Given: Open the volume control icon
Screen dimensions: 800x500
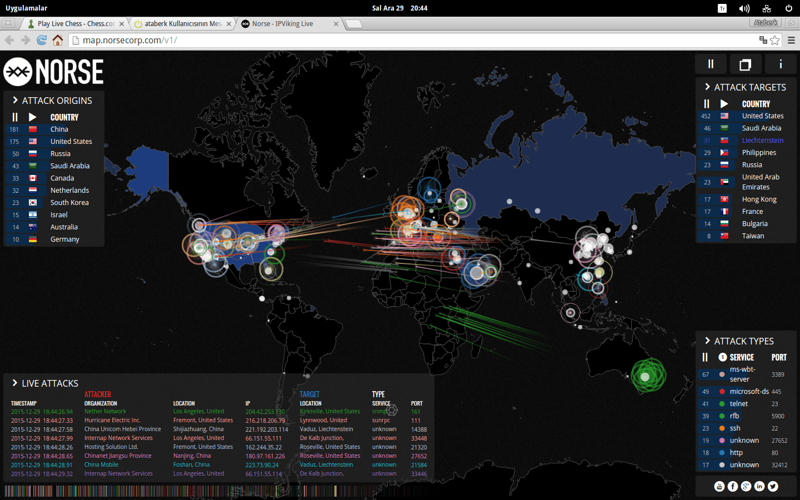Looking at the screenshot, I should 744,8.
